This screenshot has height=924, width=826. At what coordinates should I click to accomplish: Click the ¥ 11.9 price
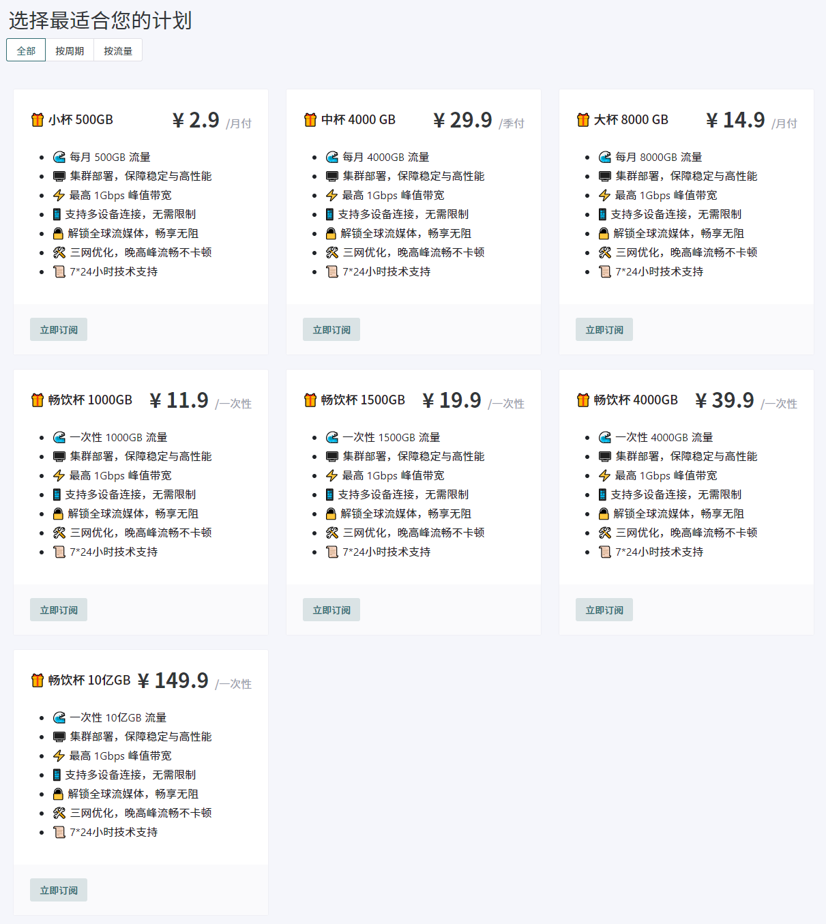click(179, 401)
